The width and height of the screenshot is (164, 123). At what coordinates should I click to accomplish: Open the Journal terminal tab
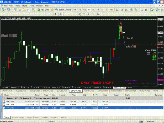pyautogui.click(x=64, y=117)
